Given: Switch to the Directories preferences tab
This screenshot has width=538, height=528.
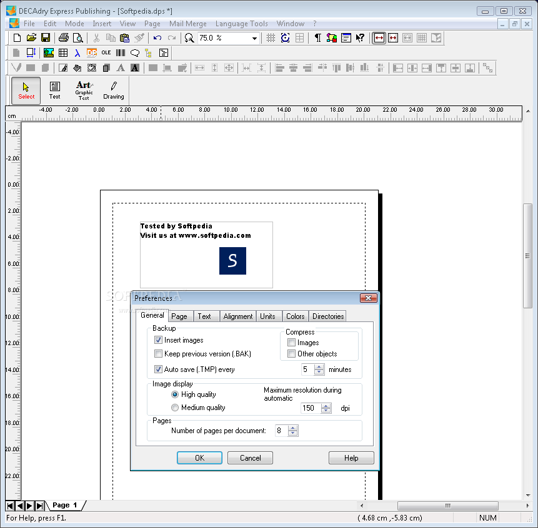Looking at the screenshot, I should coord(328,316).
